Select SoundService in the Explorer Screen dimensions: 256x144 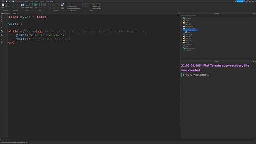pos(189,44)
